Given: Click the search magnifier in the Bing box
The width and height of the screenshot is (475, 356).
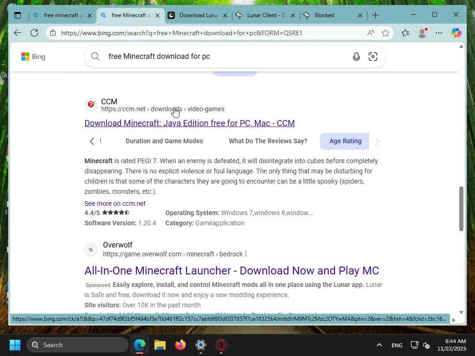Looking at the screenshot, I should (x=95, y=56).
